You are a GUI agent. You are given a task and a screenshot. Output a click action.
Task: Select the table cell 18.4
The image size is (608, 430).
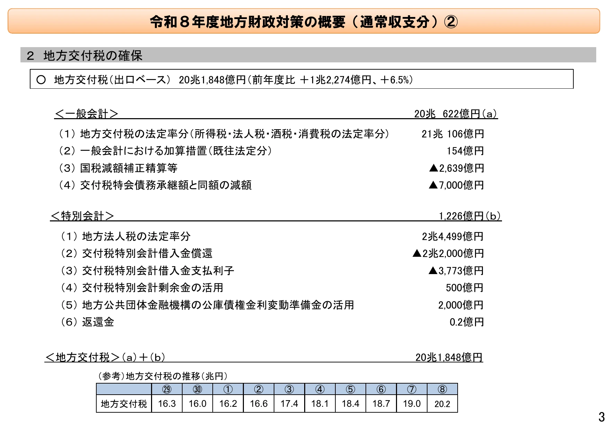(351, 404)
